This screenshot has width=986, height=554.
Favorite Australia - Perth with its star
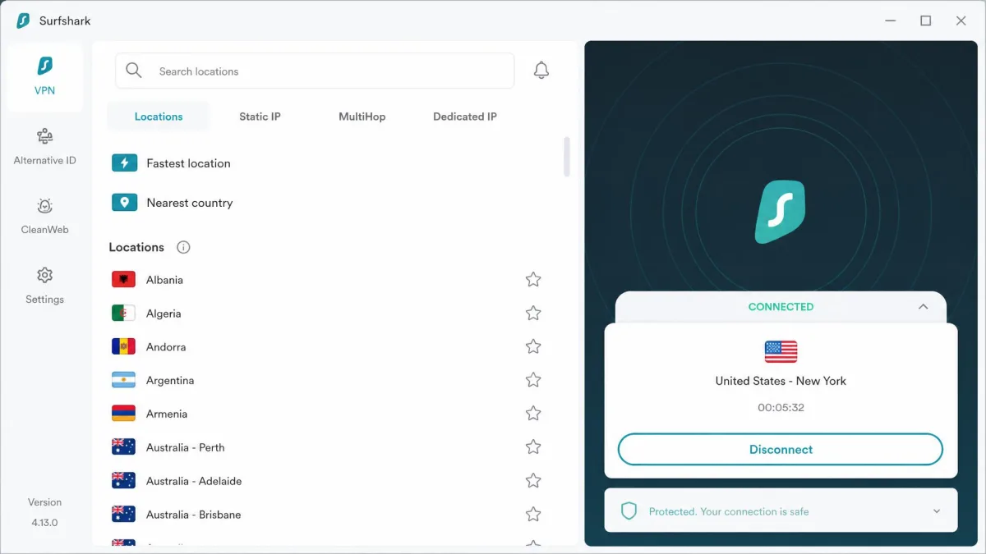[533, 447]
